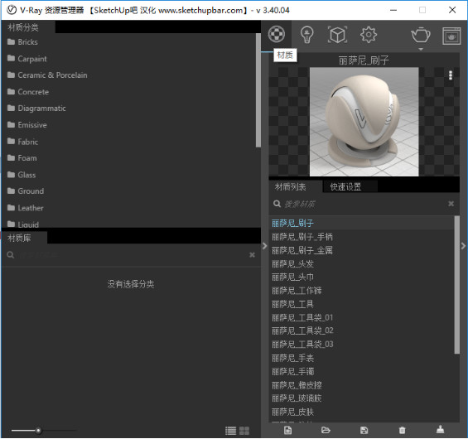Open the Geometry cube icon
This screenshot has width=468, height=439.
coord(338,35)
